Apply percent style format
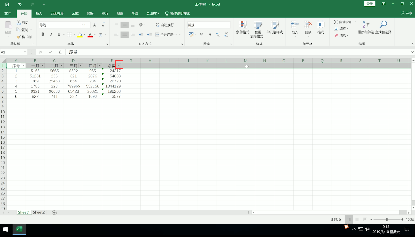 coord(202,35)
